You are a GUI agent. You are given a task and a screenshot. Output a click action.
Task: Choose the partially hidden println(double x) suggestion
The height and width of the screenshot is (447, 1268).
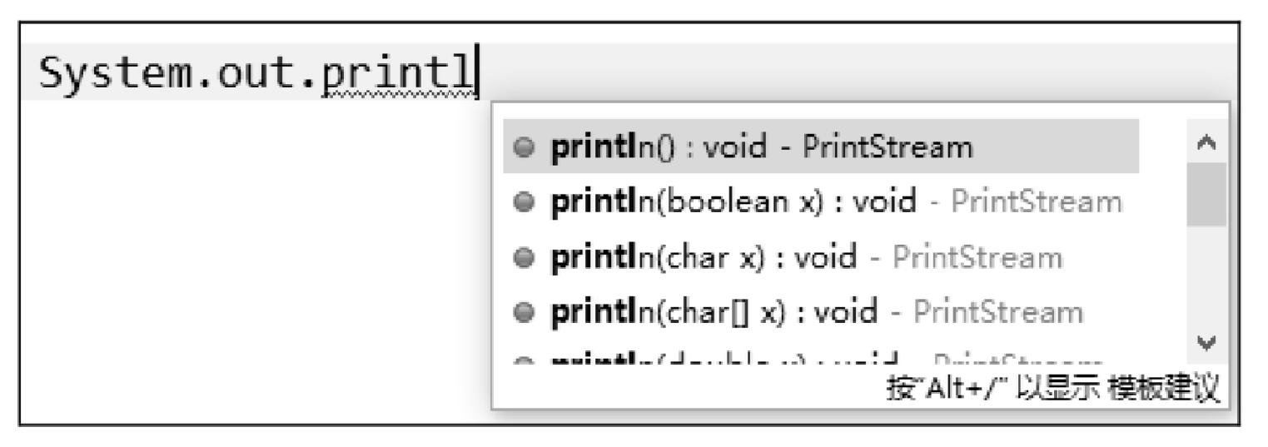[821, 361]
